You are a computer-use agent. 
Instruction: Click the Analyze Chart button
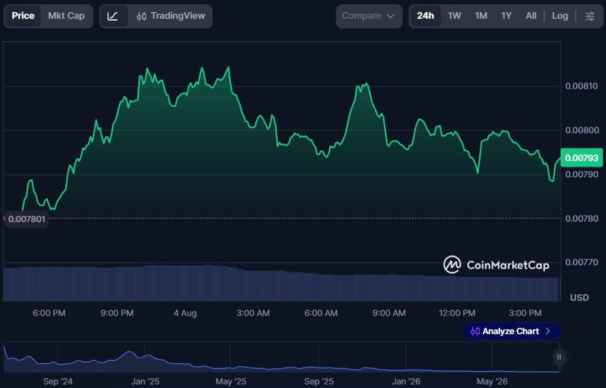(x=511, y=331)
